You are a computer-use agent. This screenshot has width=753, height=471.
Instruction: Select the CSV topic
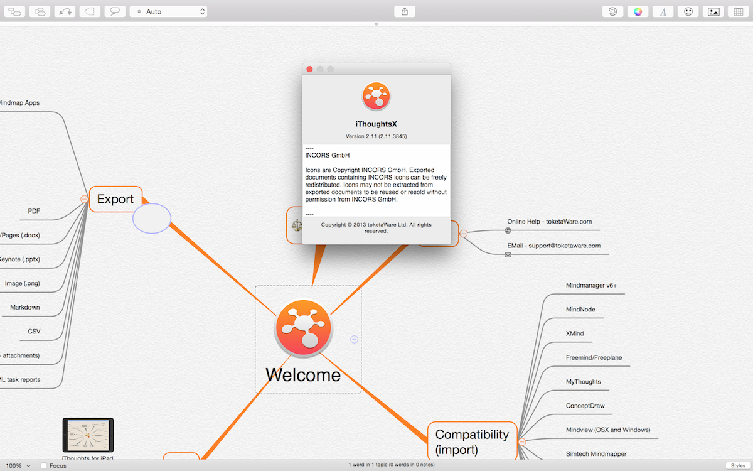pos(34,331)
